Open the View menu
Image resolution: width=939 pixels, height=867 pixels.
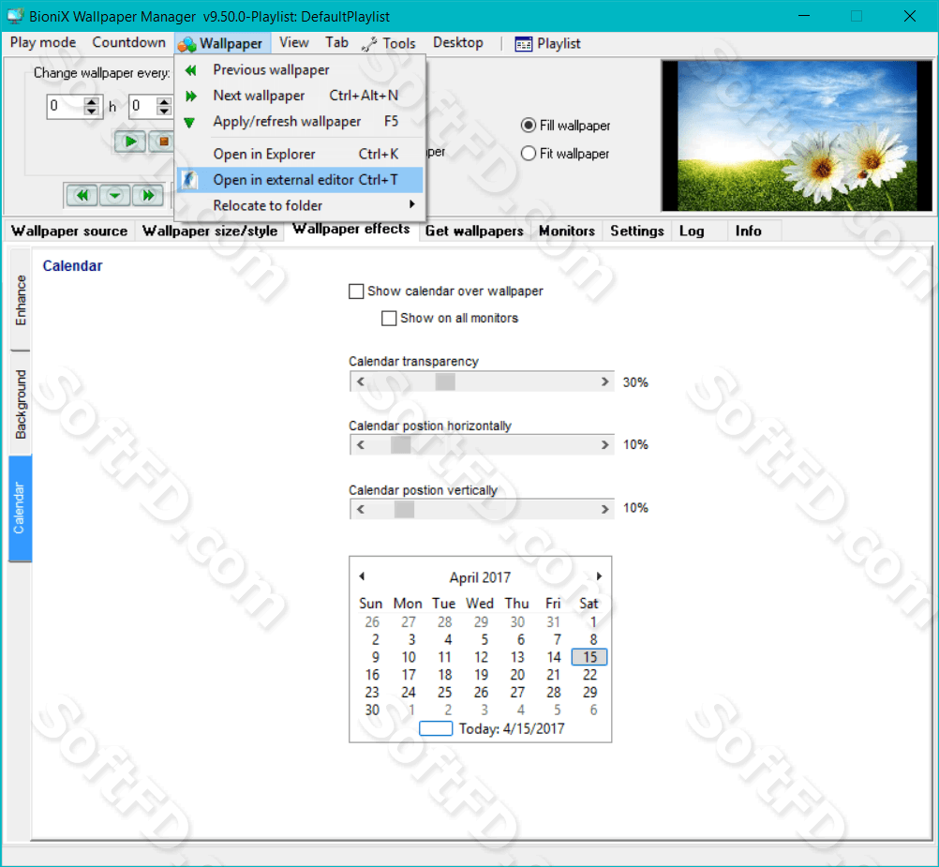pos(294,42)
